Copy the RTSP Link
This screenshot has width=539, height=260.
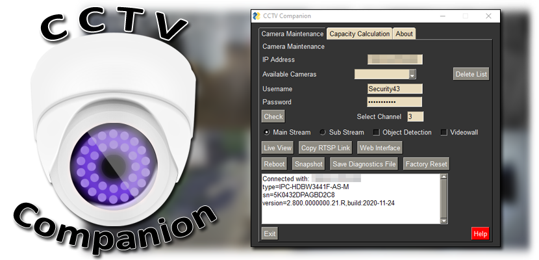[x=325, y=148]
